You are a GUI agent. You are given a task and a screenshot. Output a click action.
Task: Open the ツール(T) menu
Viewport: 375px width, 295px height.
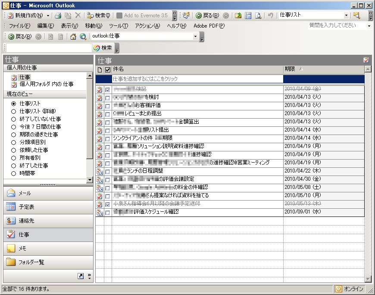tap(118, 26)
